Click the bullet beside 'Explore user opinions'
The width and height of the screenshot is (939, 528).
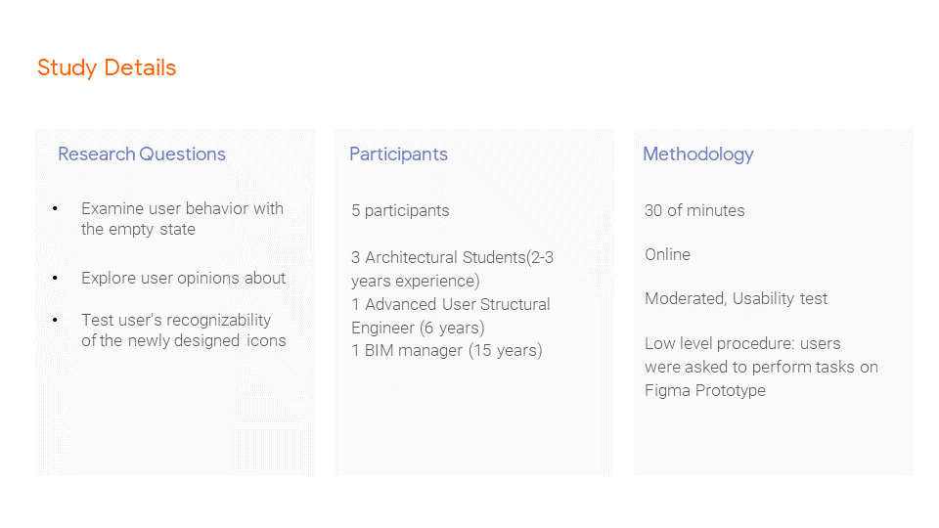(x=56, y=279)
